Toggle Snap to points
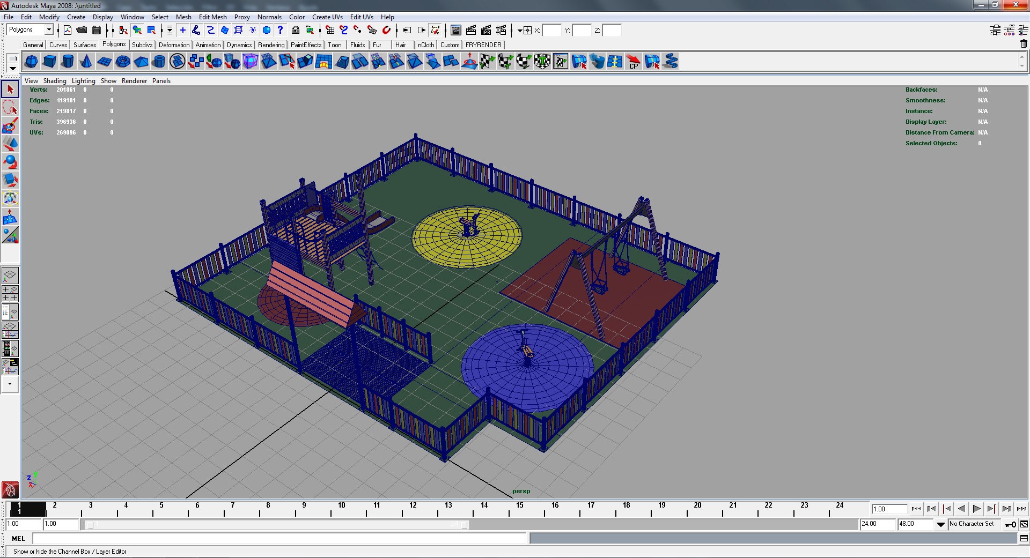The height and width of the screenshot is (558, 1030). click(x=358, y=30)
